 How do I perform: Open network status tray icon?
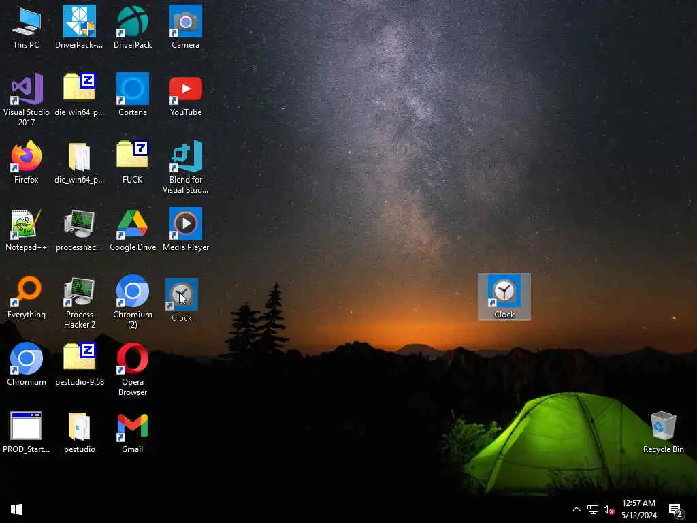click(593, 509)
